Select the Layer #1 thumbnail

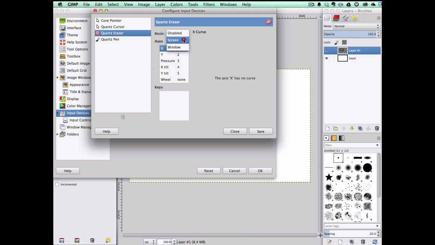(x=343, y=51)
